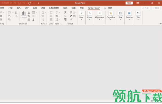Click the lower eyedropper icon in Format group
This screenshot has height=104, width=162.
click(71, 16)
